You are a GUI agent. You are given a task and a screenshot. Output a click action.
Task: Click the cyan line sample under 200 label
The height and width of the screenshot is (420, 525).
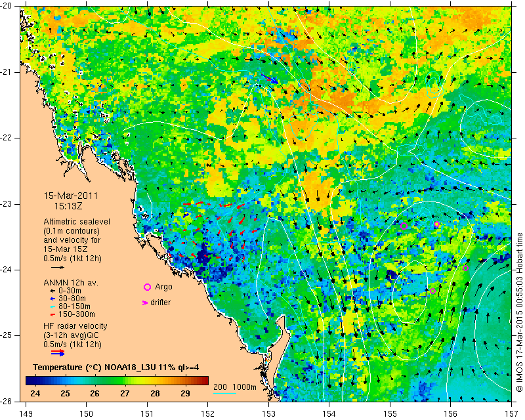point(224,393)
